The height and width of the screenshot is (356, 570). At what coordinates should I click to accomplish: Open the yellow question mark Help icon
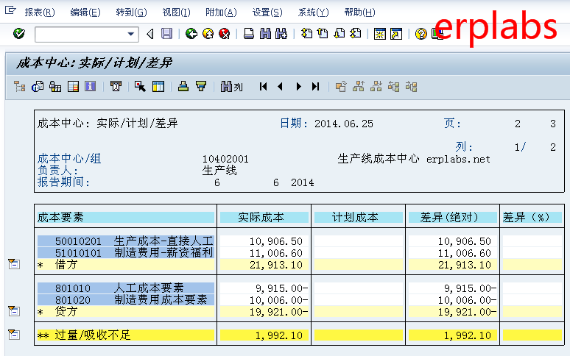tap(421, 34)
